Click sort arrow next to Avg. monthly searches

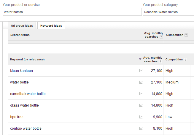click(x=140, y=59)
